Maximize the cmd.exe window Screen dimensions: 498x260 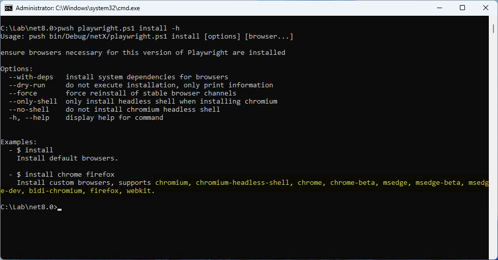pos(462,8)
